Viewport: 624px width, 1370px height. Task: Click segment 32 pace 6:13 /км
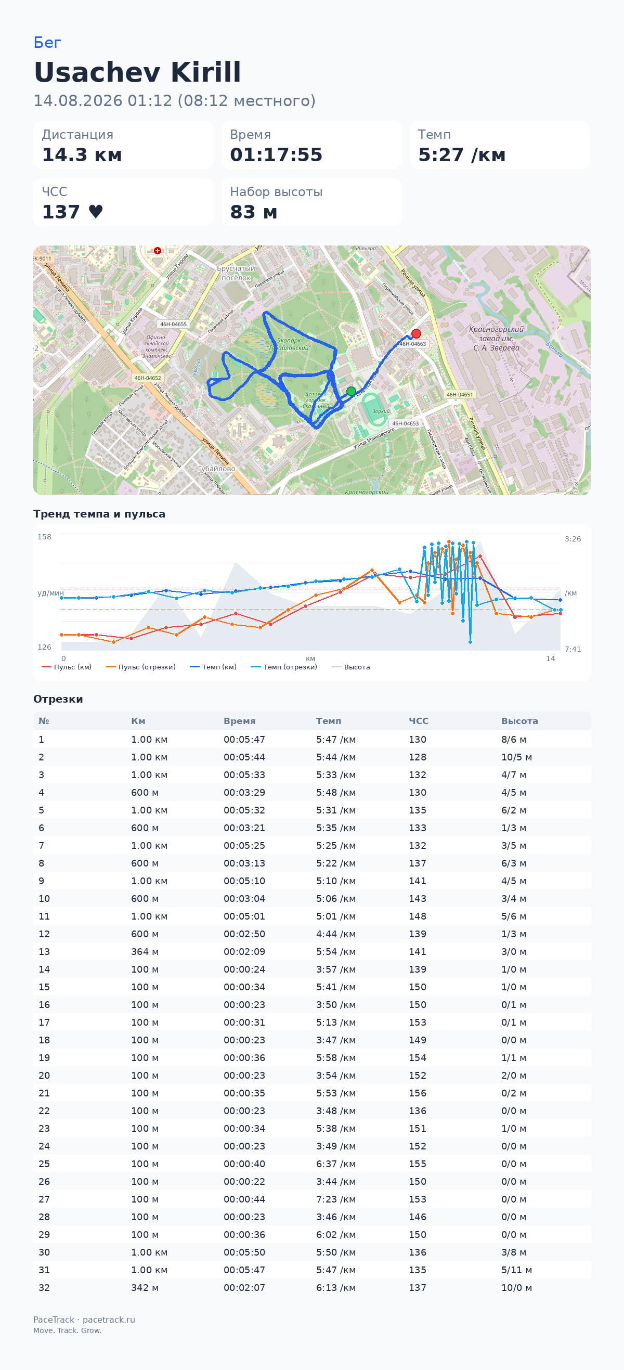point(336,1288)
